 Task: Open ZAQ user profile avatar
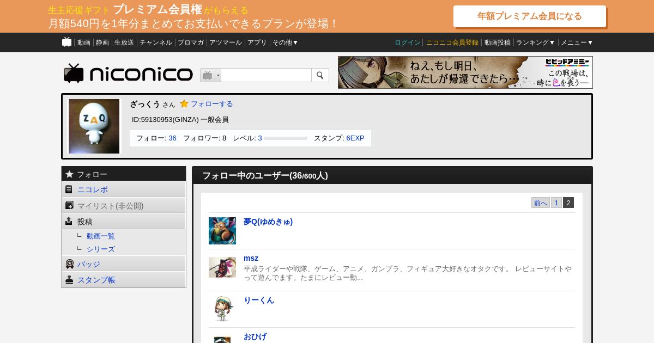coord(94,126)
